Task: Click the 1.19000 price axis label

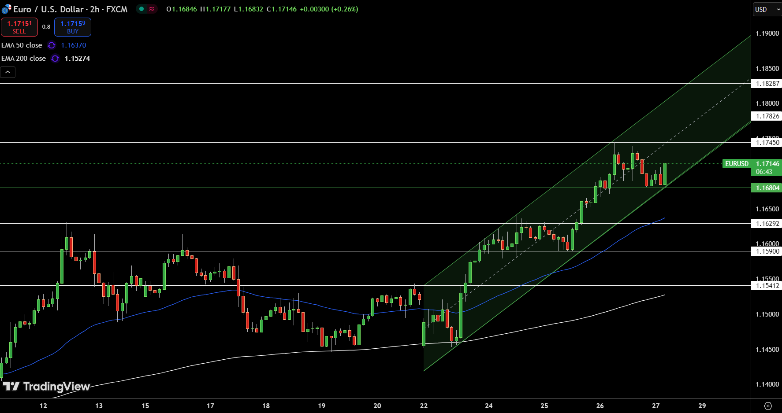Action: 767,33
